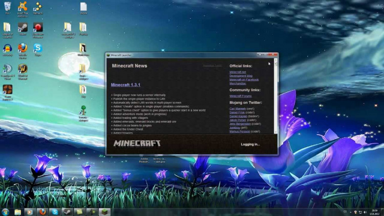Screen dimensions: 384x216
Task: Open Jens Bergensten's Twitter link
Action: [x=240, y=124]
